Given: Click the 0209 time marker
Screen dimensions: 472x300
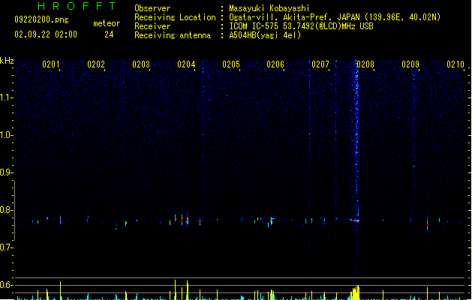Looking at the screenshot, I should [410, 64].
